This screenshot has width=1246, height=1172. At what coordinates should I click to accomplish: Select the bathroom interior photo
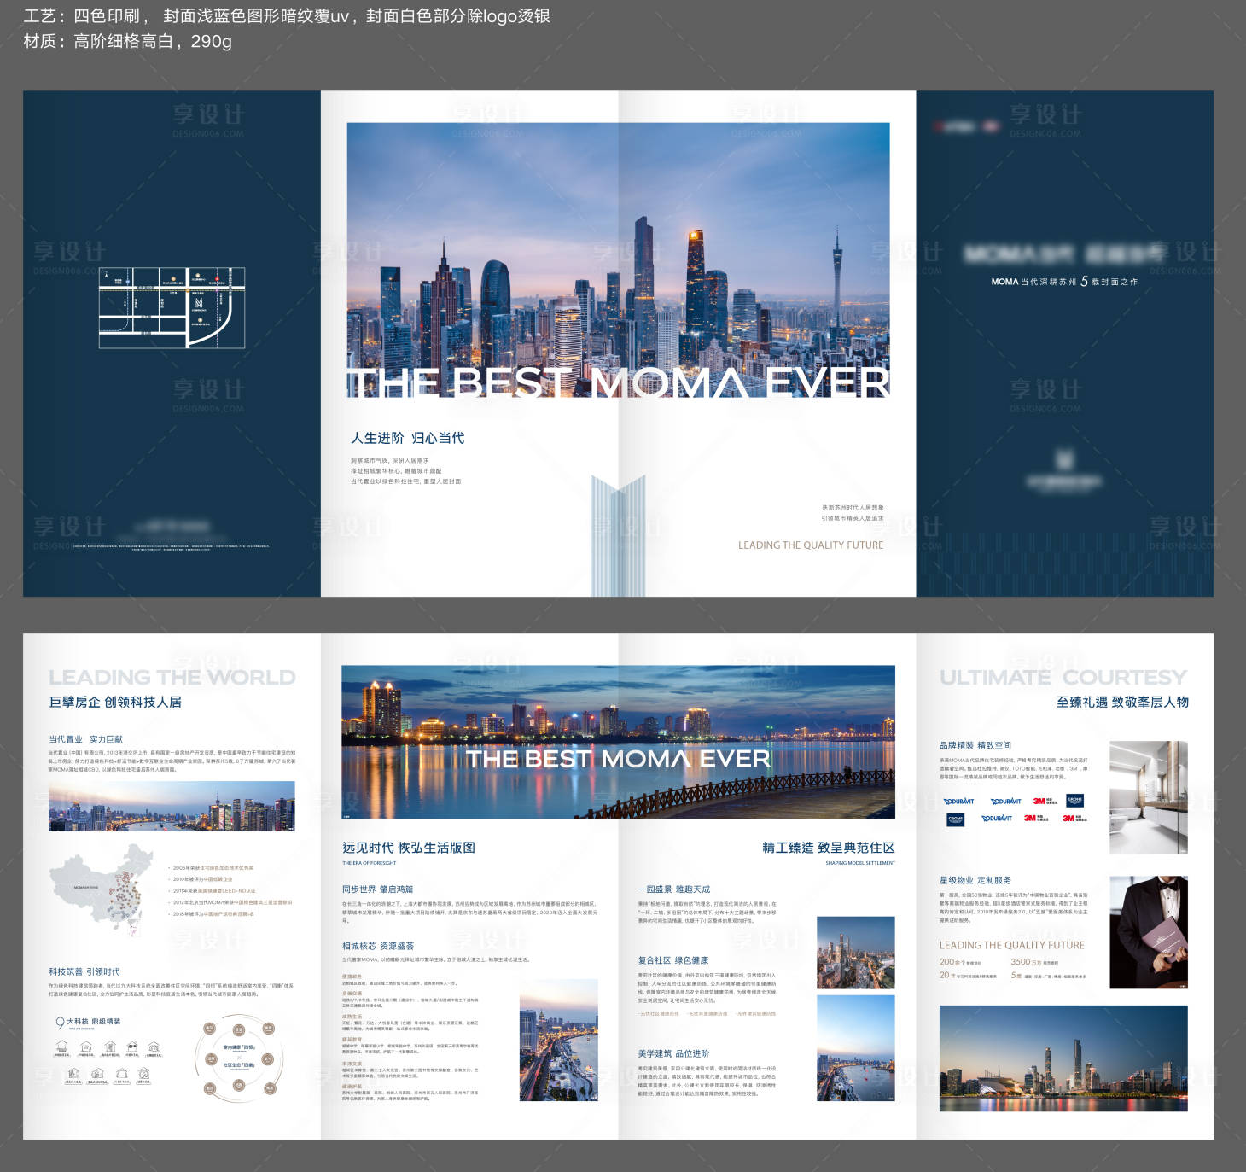click(1149, 797)
